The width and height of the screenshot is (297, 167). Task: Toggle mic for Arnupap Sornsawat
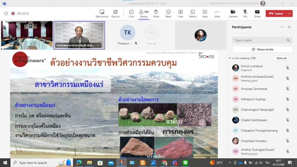tap(287, 89)
